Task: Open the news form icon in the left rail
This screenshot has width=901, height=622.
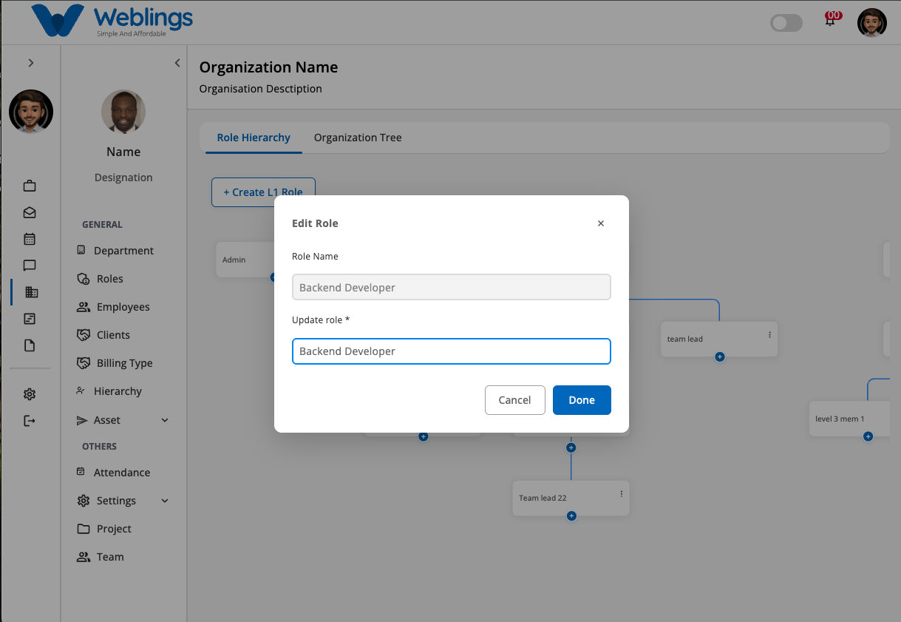Action: (30, 319)
